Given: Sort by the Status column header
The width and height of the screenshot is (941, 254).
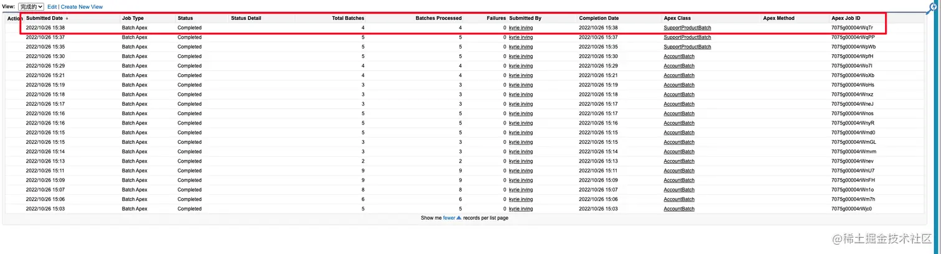Looking at the screenshot, I should click(185, 19).
